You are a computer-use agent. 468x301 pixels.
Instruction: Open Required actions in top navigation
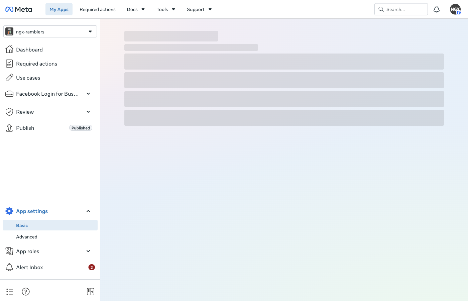pos(98,9)
